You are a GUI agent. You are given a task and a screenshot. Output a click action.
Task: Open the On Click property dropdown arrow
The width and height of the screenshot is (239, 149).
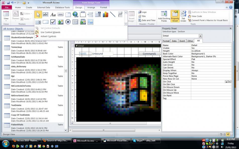pyautogui.click(x=226, y=82)
